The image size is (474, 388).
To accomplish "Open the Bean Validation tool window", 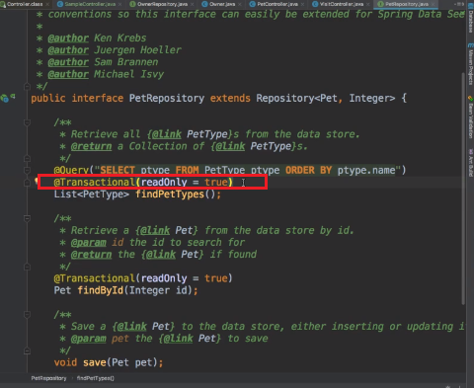I will (470, 116).
